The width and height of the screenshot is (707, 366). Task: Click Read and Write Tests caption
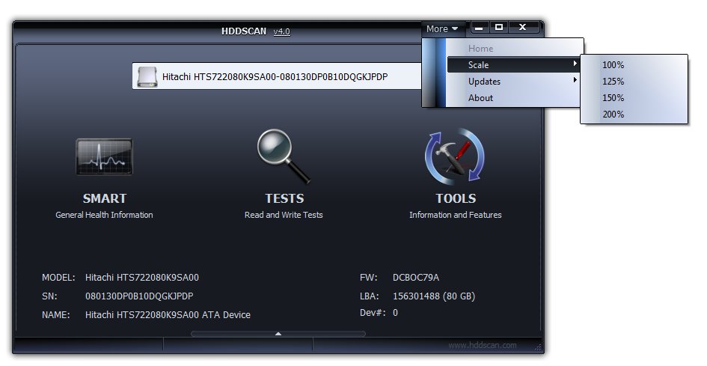284,215
